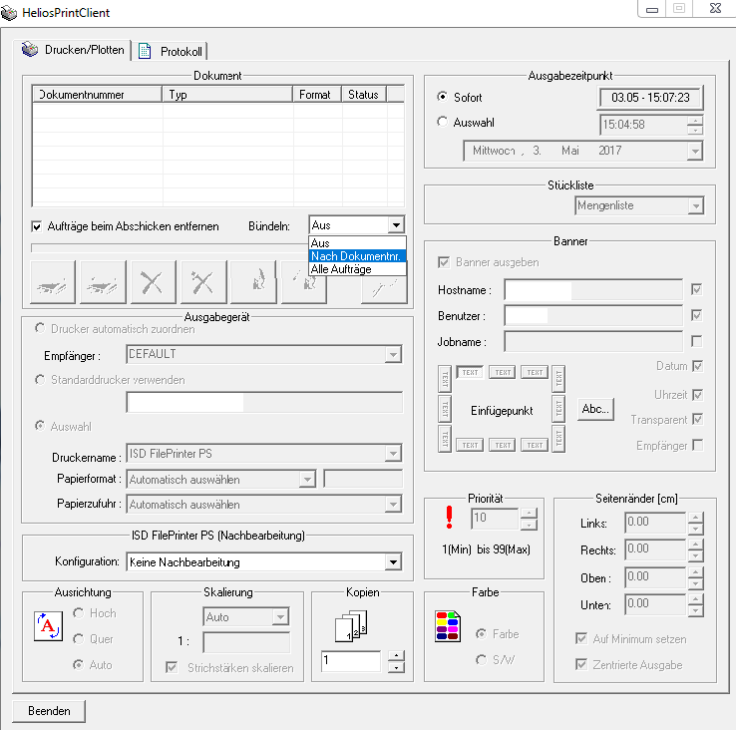Viewport: 736px width, 730px height.
Task: Select Auswahl radio under Ausgabezeitpunkt
Action: pyautogui.click(x=442, y=122)
